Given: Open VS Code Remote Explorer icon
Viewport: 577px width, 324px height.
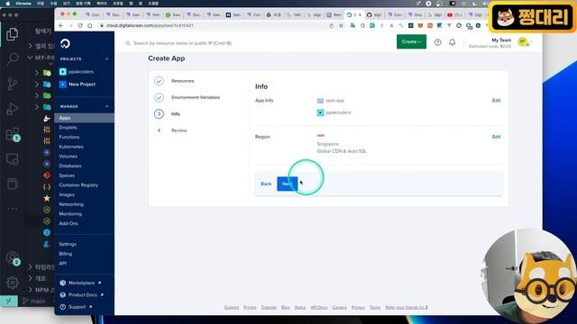Looking at the screenshot, I should point(12,159).
